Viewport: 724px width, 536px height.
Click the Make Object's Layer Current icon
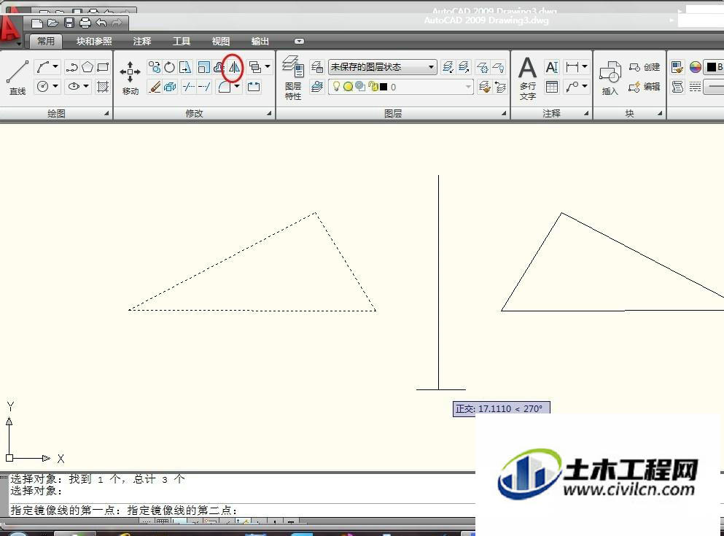[316, 87]
